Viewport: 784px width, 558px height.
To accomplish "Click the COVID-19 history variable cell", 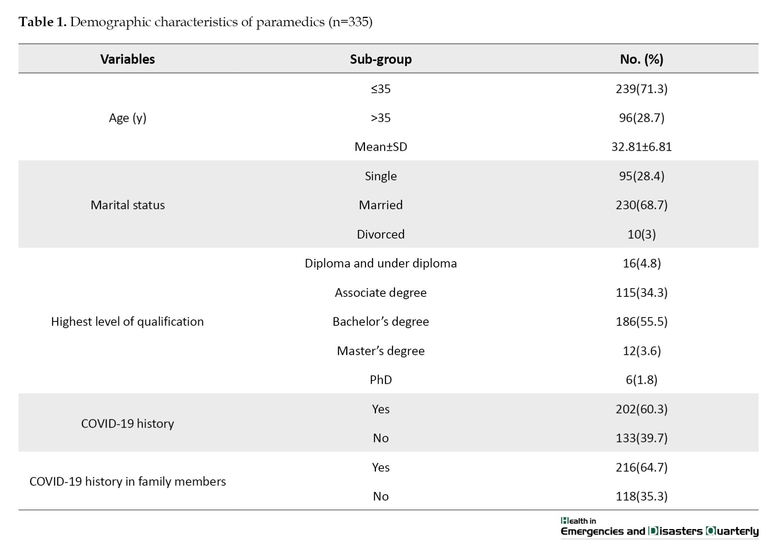I will [x=127, y=423].
